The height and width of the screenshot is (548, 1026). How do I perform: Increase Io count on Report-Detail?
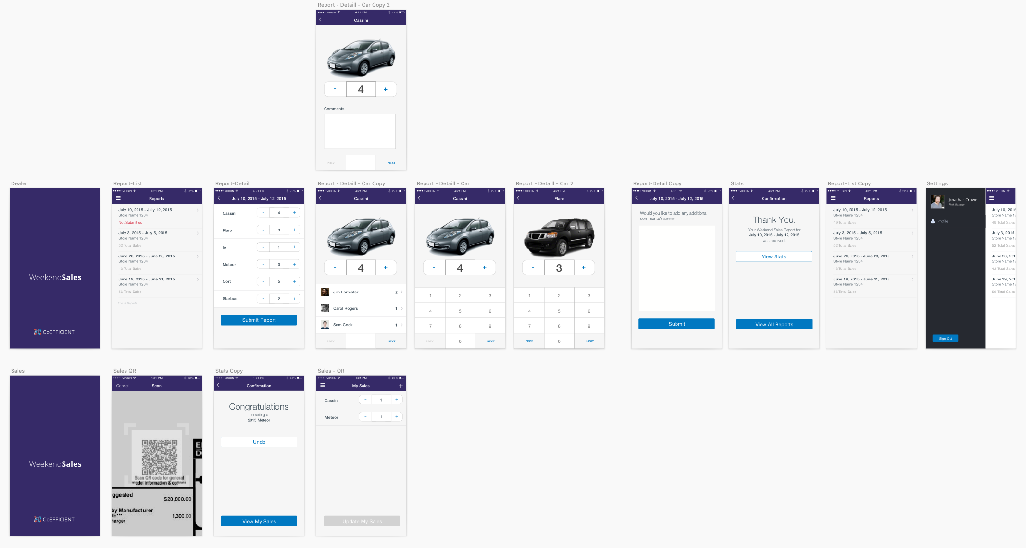point(295,247)
